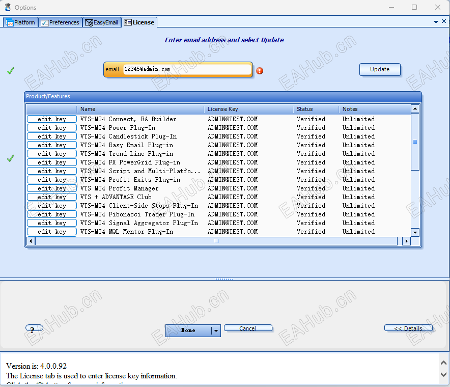Click edit key for MQL Mentor Plug-In
The image size is (450, 387).
[52, 231]
